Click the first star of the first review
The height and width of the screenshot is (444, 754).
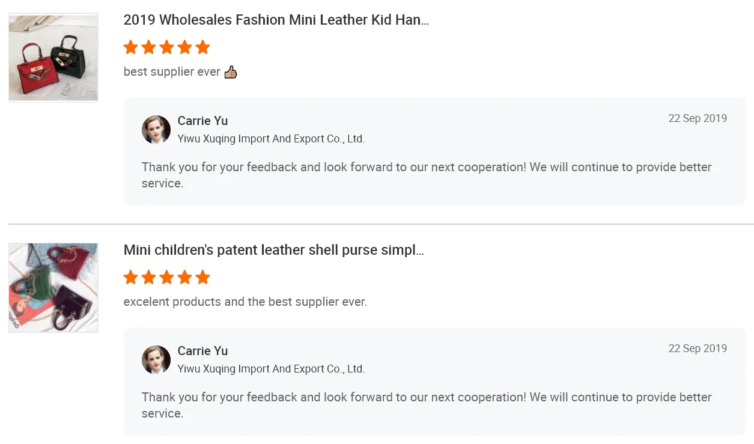point(131,47)
